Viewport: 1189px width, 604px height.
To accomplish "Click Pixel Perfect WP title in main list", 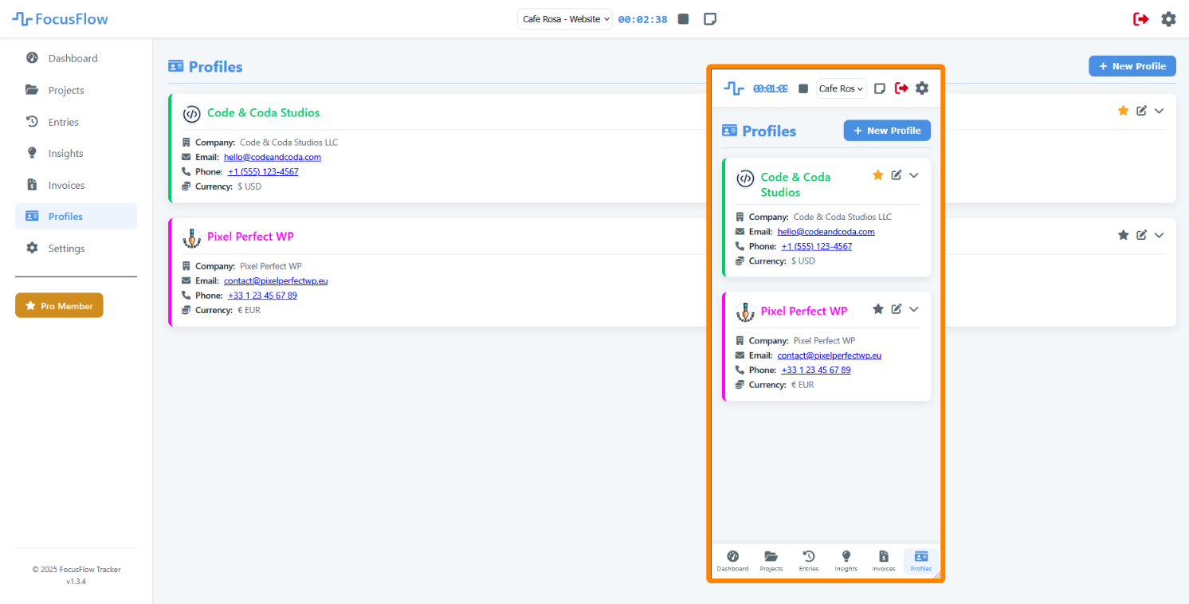I will [250, 237].
